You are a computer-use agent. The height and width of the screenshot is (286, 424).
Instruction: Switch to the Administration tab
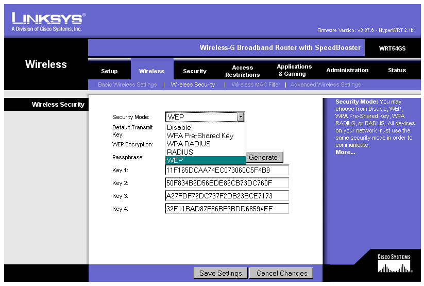(347, 70)
